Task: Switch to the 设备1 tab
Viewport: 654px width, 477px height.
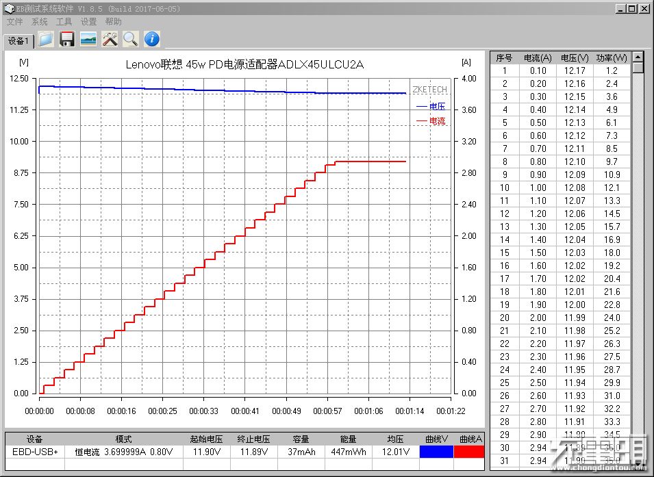Action: tap(18, 41)
